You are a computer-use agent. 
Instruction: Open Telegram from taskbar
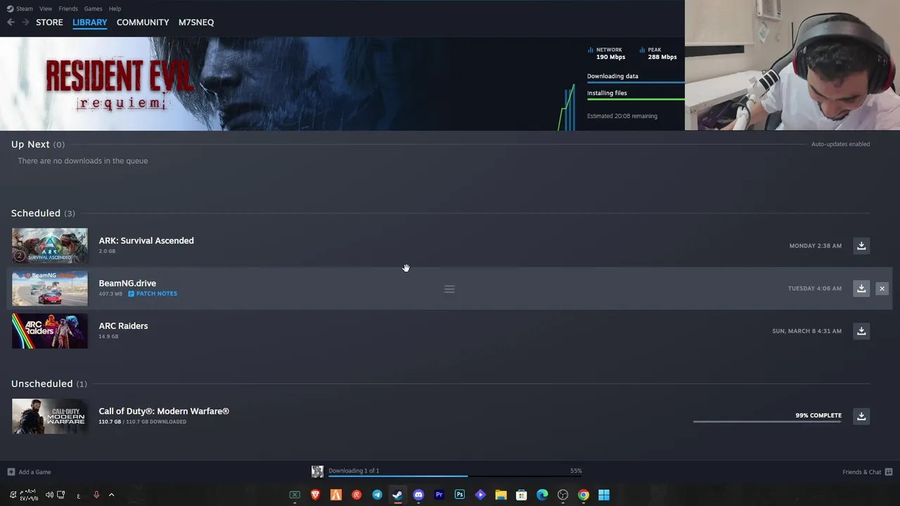click(377, 495)
